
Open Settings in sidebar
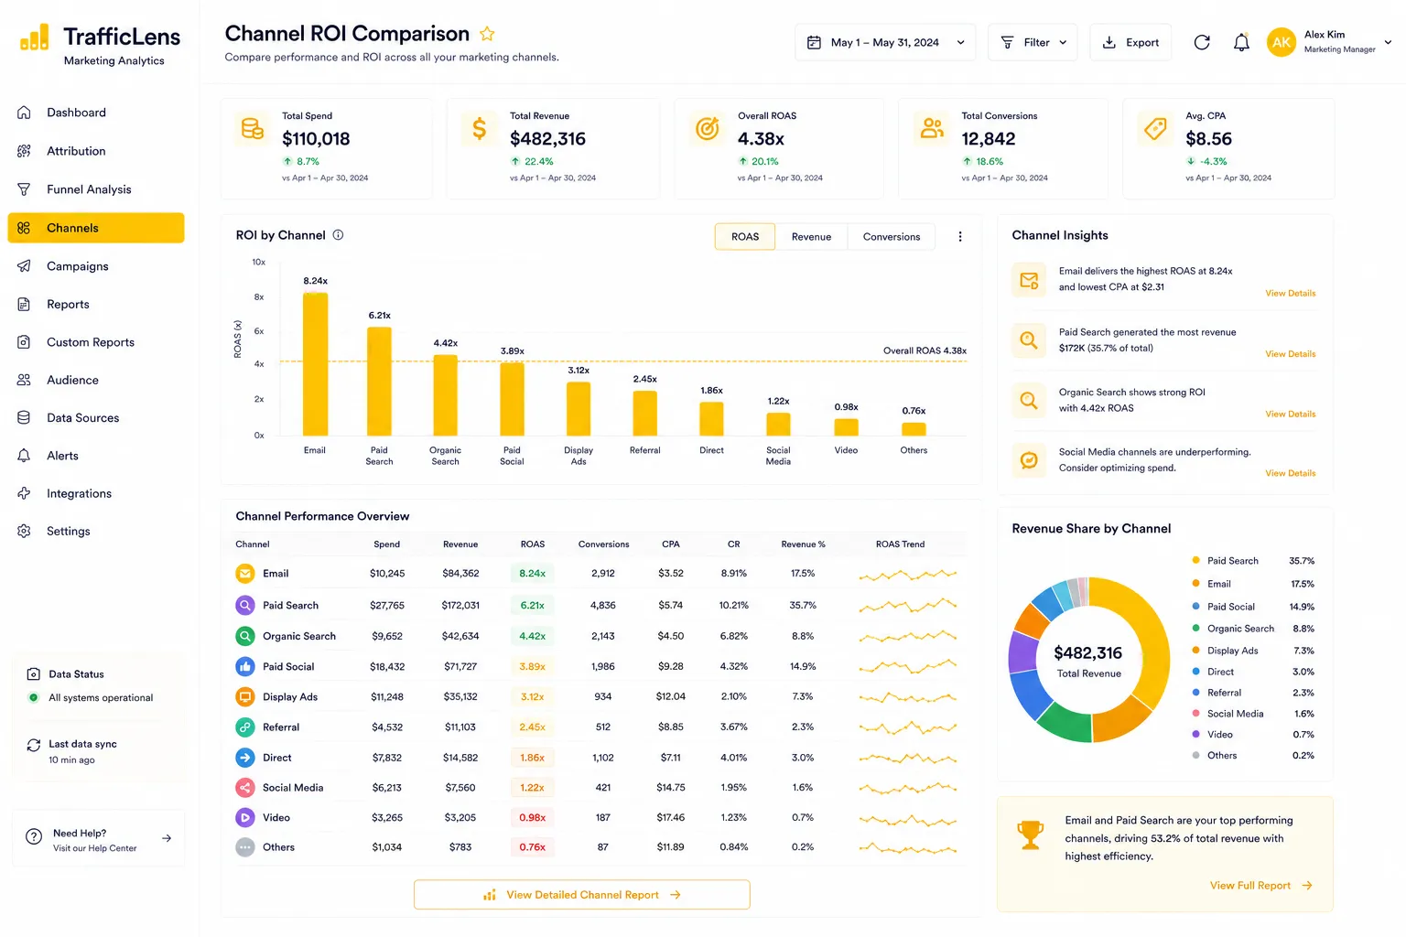click(x=96, y=531)
